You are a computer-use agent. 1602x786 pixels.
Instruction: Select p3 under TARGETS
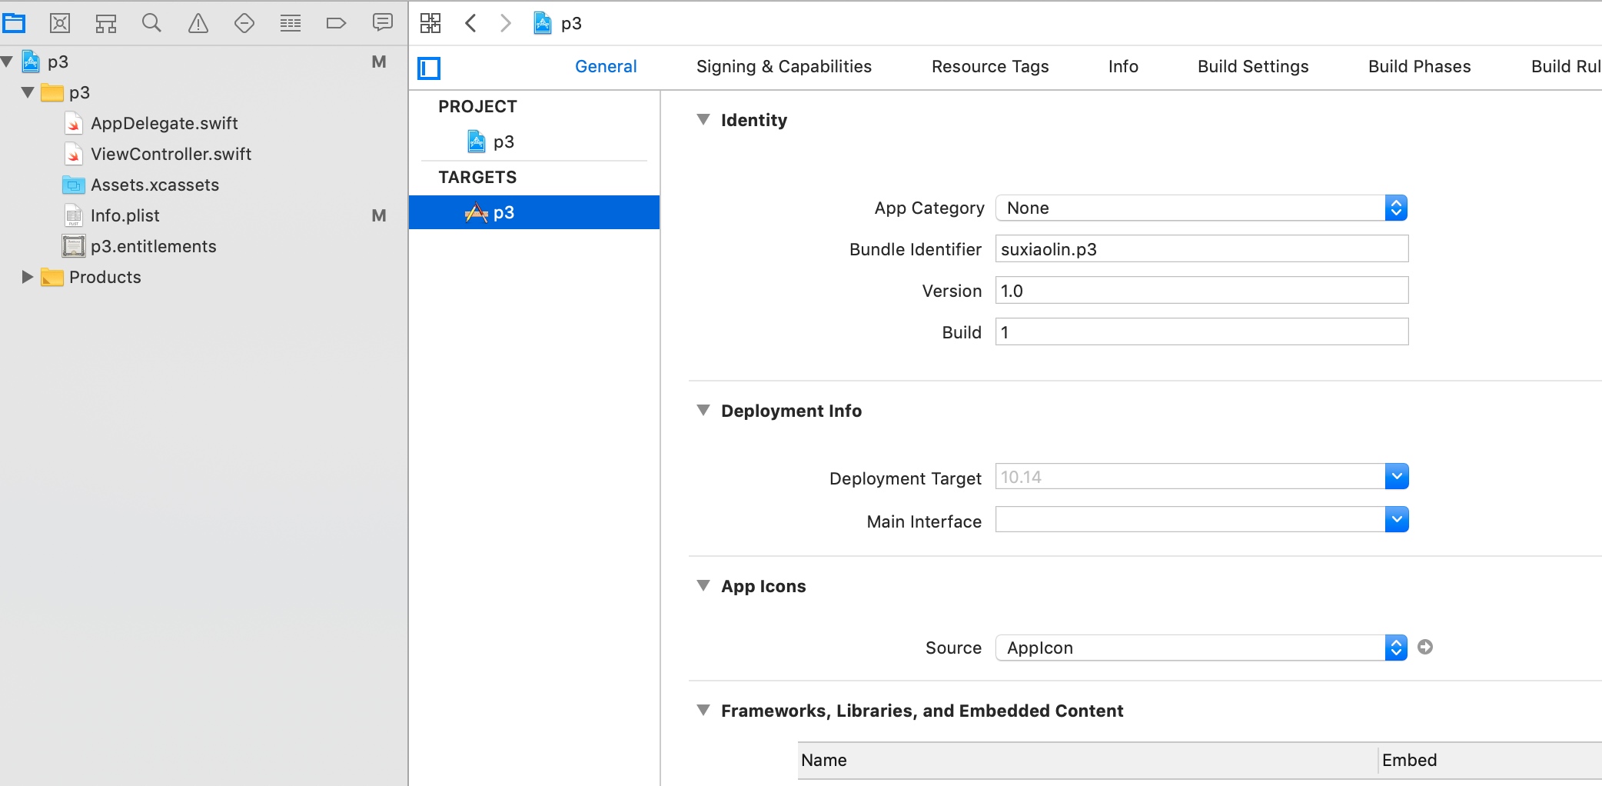[534, 212]
